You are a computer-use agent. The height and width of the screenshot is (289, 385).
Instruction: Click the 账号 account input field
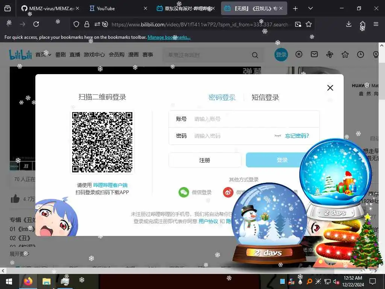pyautogui.click(x=244, y=119)
